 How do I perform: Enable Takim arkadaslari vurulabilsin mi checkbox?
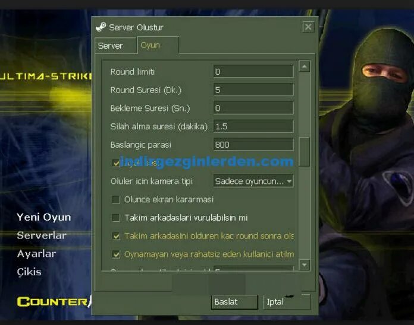point(116,218)
